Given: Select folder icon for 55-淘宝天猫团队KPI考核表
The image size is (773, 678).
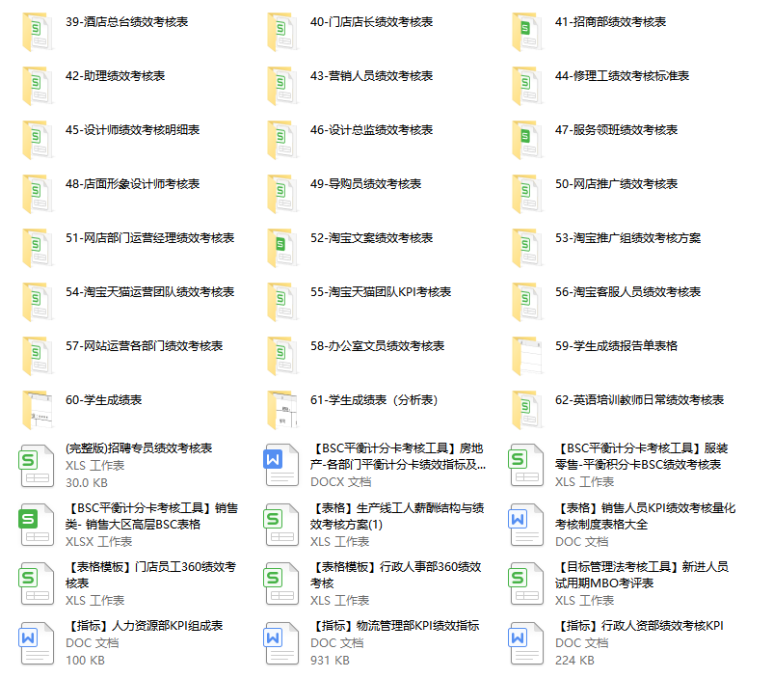Looking at the screenshot, I should pos(282,302).
